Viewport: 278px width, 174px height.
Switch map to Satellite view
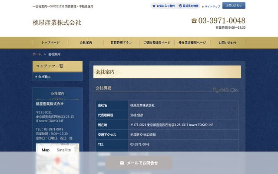pos(64,150)
